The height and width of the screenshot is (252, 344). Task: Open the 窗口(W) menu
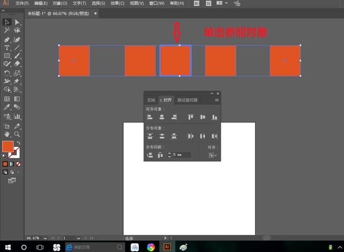pos(156,3)
